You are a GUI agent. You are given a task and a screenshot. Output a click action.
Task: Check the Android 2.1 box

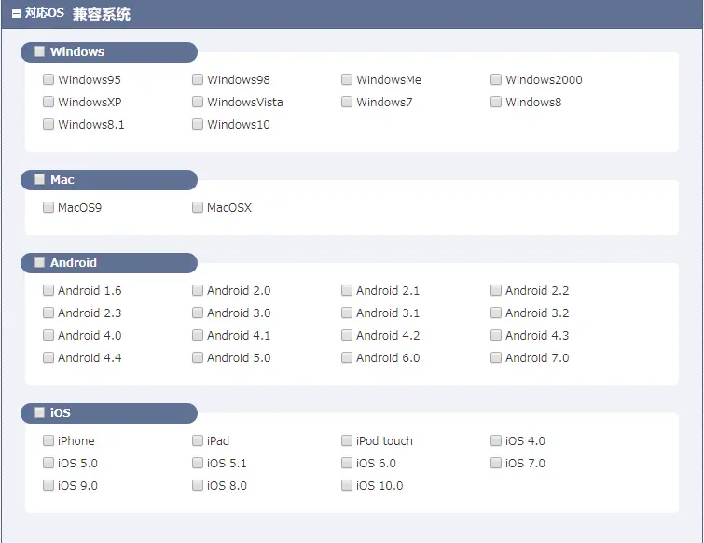tap(347, 291)
